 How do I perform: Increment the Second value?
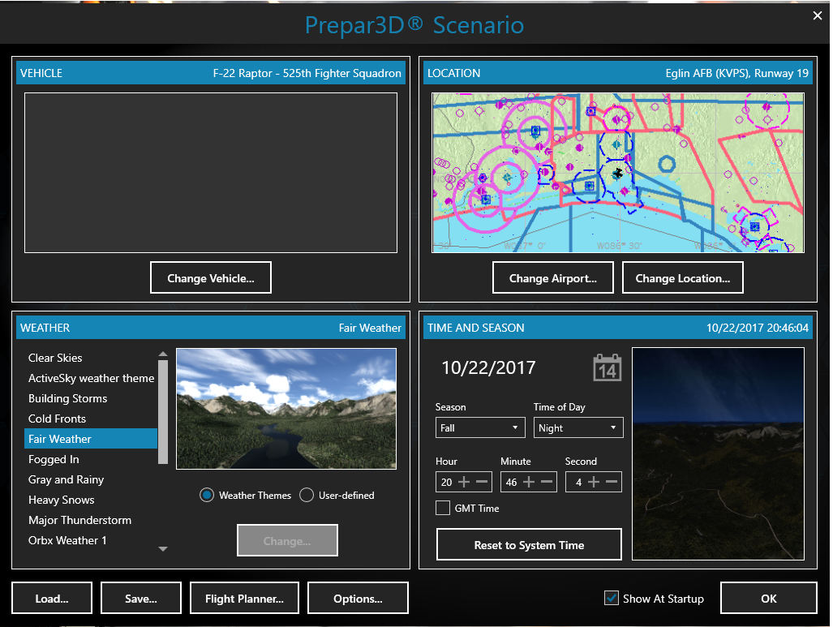[x=595, y=482]
